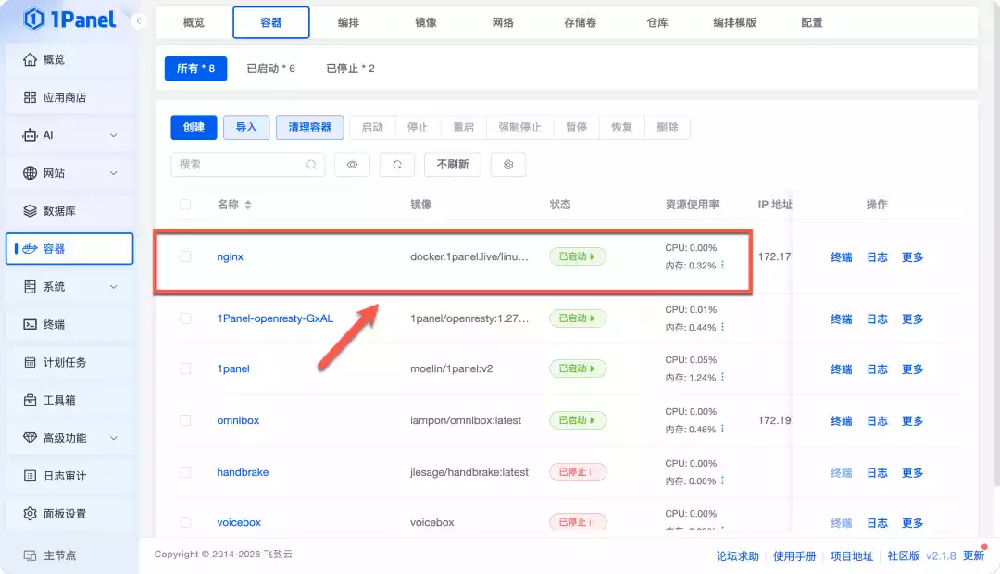Open the settings gear next to 不刷新

point(507,164)
